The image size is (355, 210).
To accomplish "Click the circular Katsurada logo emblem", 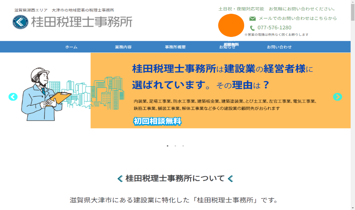I will click(20, 22).
